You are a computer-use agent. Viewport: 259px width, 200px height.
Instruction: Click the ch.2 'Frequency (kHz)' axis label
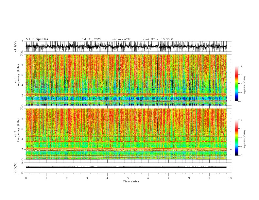click(x=18, y=130)
